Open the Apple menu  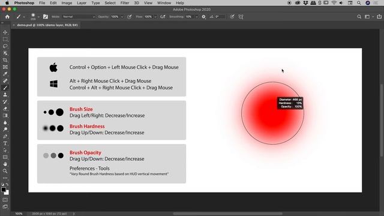[x=7, y=3]
